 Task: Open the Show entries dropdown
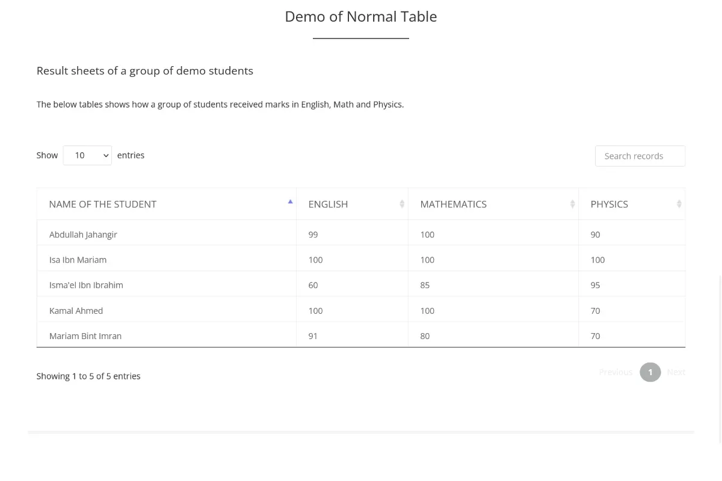coord(87,155)
